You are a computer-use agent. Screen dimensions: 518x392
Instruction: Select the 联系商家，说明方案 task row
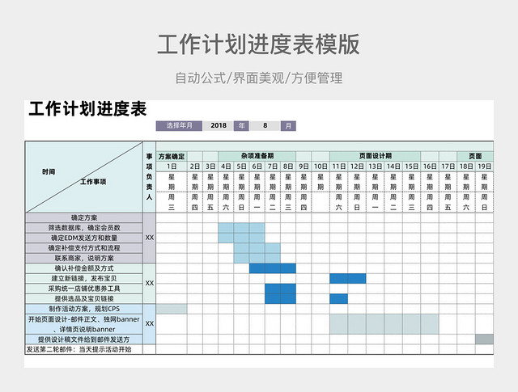(84, 258)
